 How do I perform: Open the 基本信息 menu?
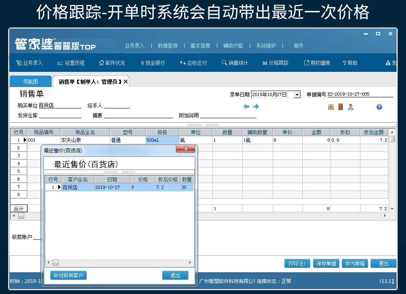click(x=200, y=46)
